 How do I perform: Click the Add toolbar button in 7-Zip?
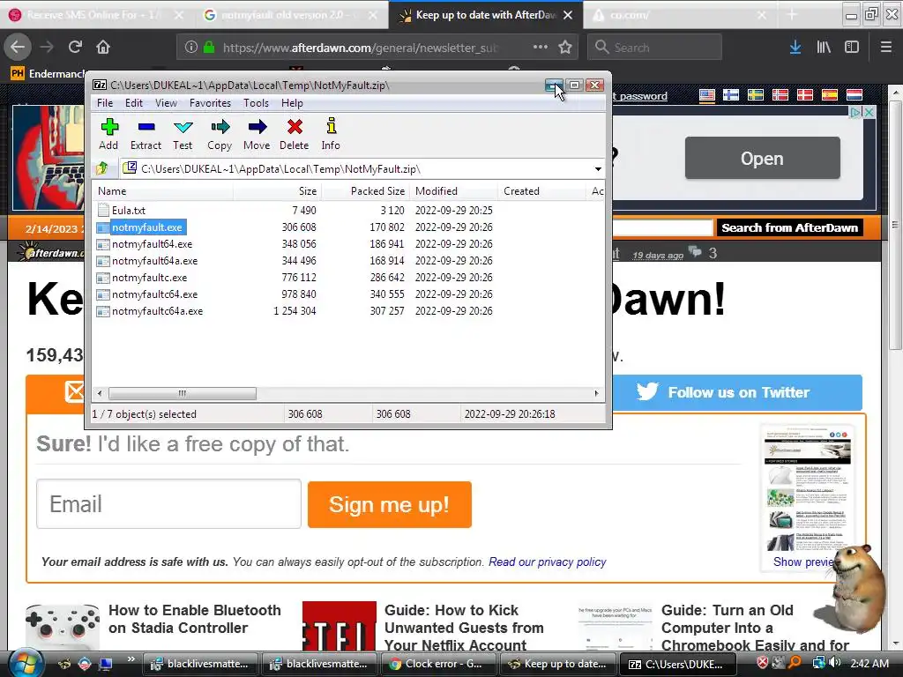pyautogui.click(x=108, y=134)
